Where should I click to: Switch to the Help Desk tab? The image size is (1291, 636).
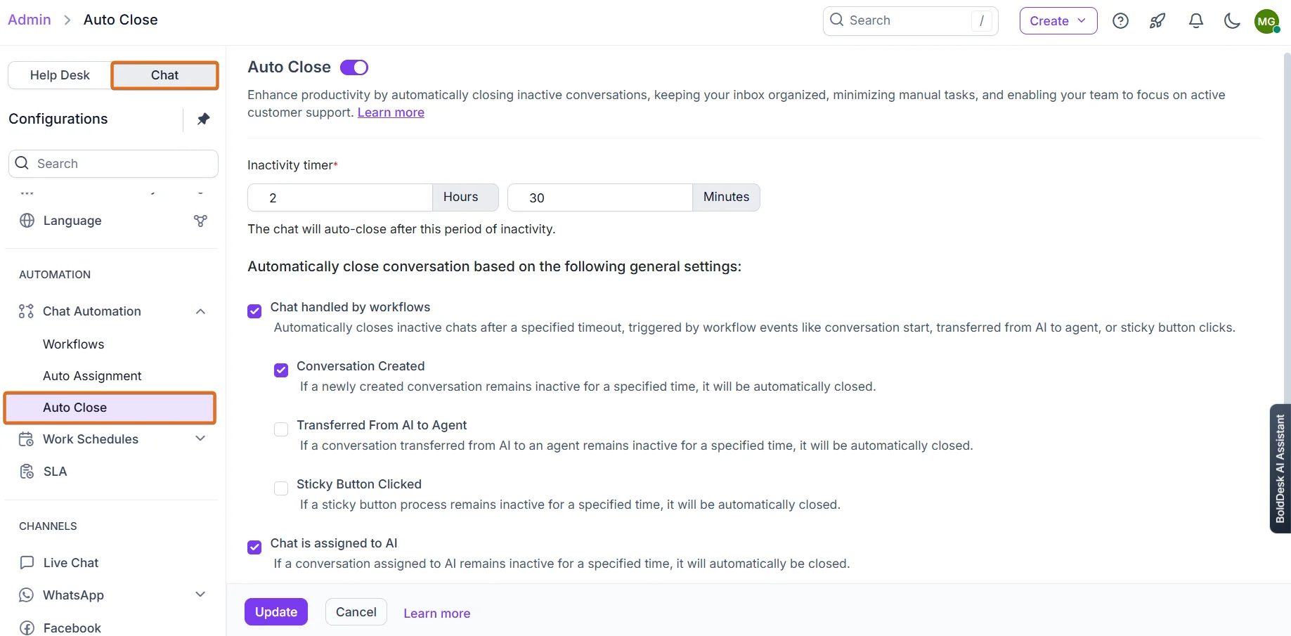click(x=60, y=75)
